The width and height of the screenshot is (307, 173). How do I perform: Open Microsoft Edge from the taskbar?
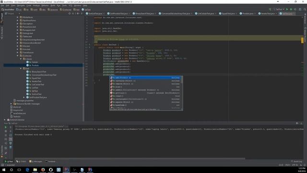click(x=27, y=170)
